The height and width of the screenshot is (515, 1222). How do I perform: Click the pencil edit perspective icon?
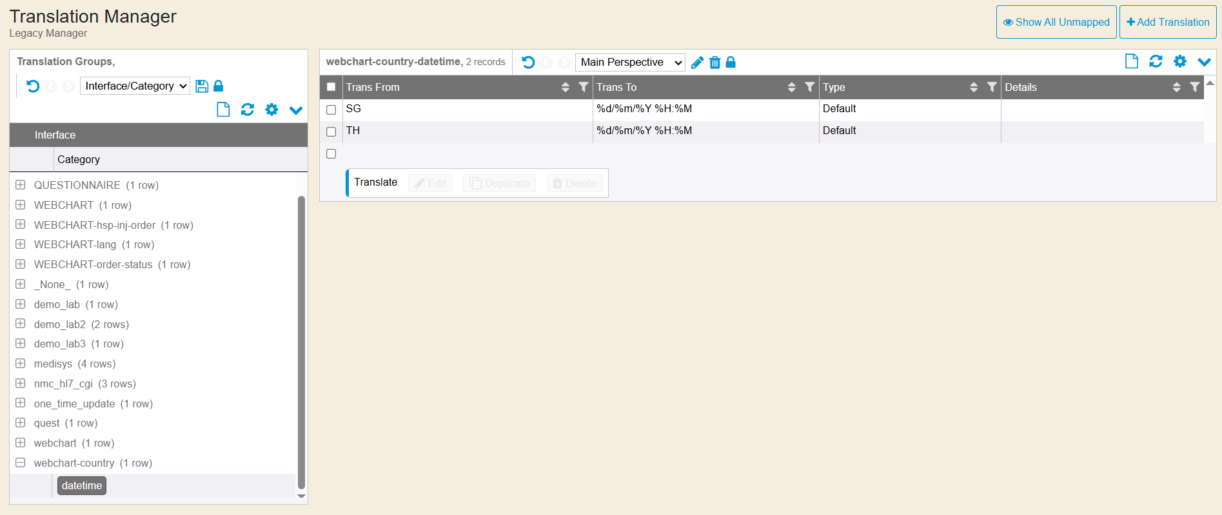tap(696, 63)
